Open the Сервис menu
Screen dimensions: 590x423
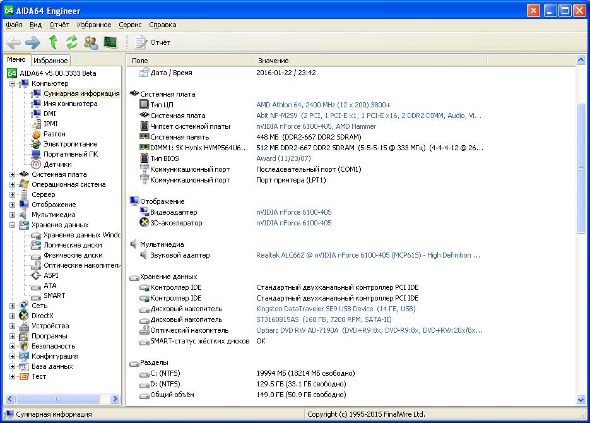coord(130,25)
